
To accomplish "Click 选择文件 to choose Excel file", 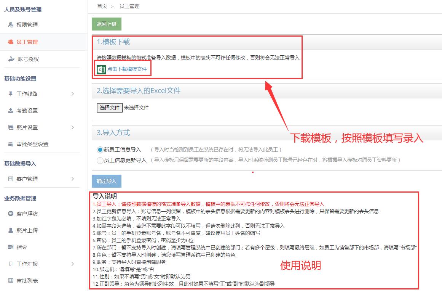I will coord(110,108).
